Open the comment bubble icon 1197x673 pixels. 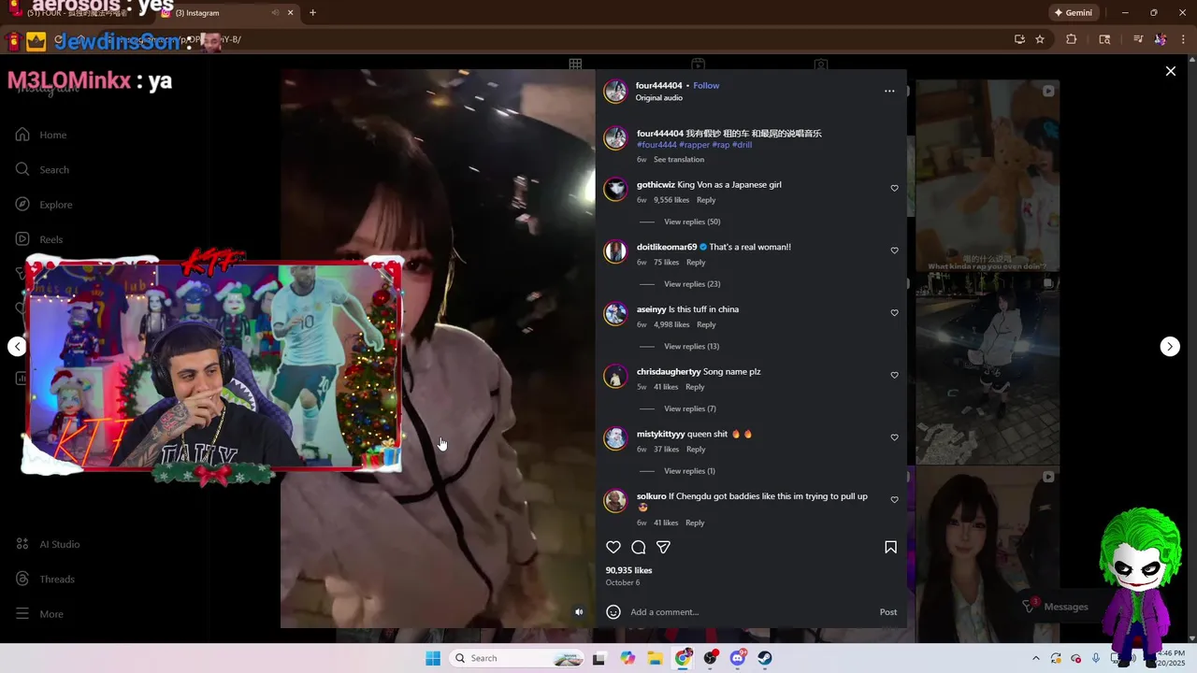639,548
